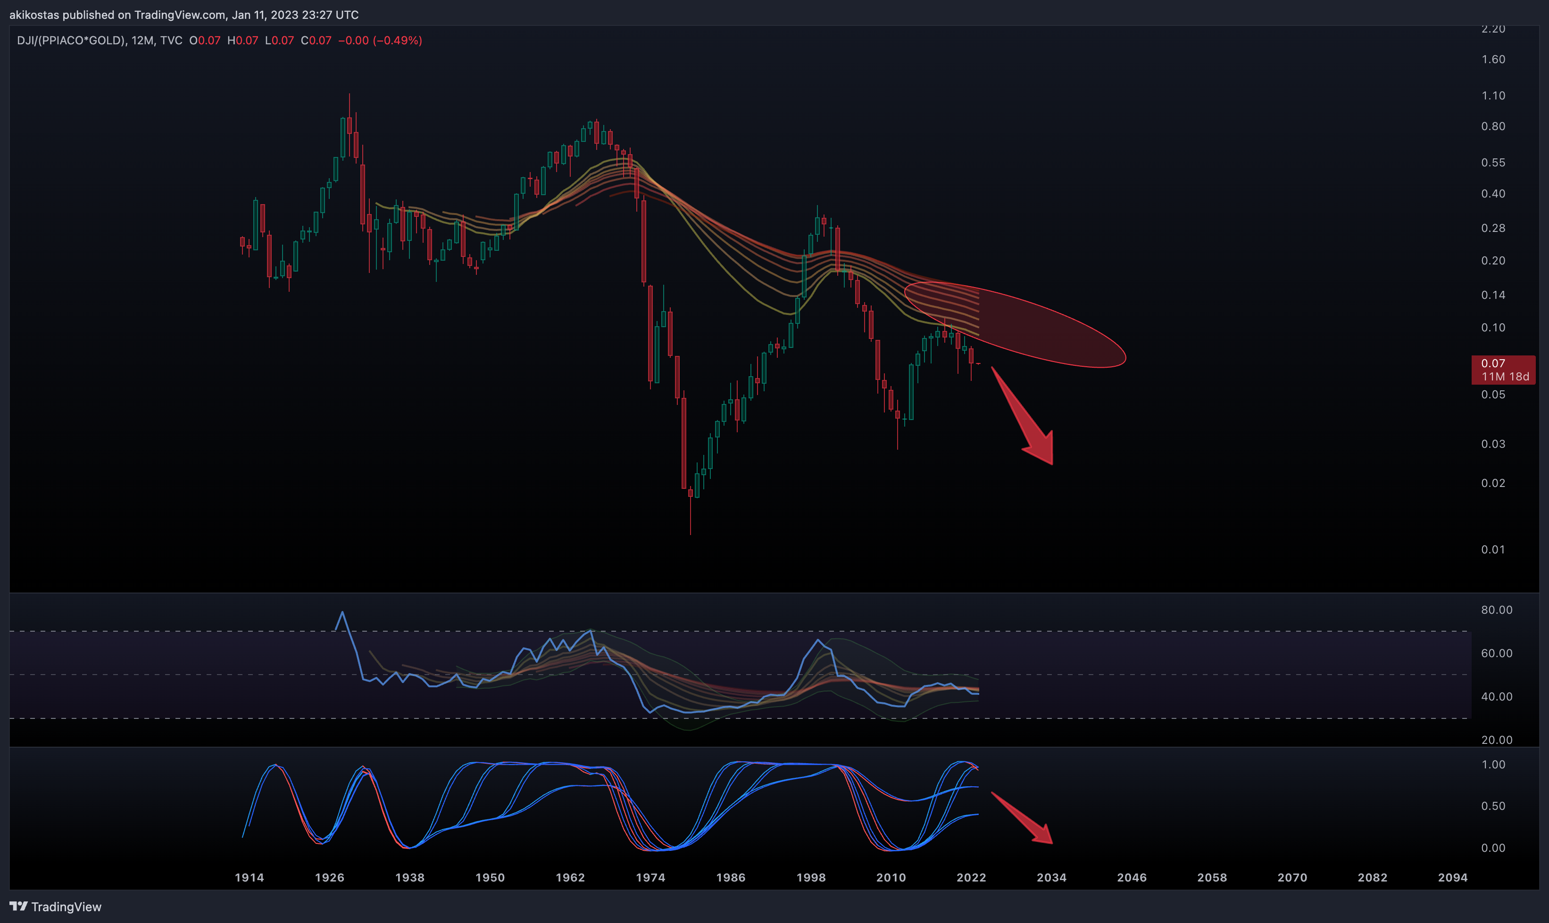Click the TradingView wordmark text
The width and height of the screenshot is (1549, 923).
tap(67, 907)
